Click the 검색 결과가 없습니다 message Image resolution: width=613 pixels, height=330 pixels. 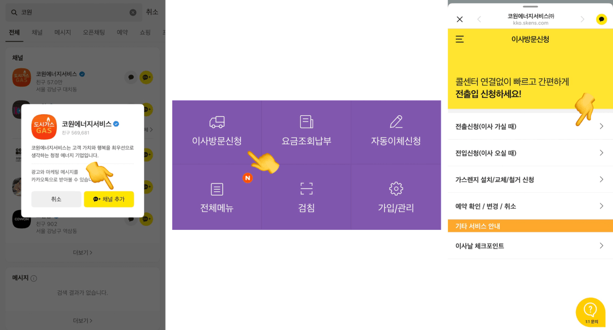click(x=82, y=292)
